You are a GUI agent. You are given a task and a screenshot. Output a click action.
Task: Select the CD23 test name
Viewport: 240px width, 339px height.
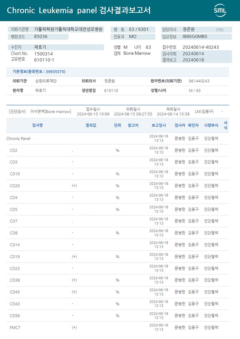(x=15, y=268)
